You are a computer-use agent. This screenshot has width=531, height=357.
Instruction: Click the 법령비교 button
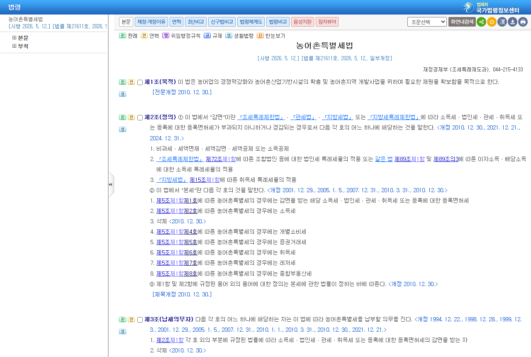(278, 22)
